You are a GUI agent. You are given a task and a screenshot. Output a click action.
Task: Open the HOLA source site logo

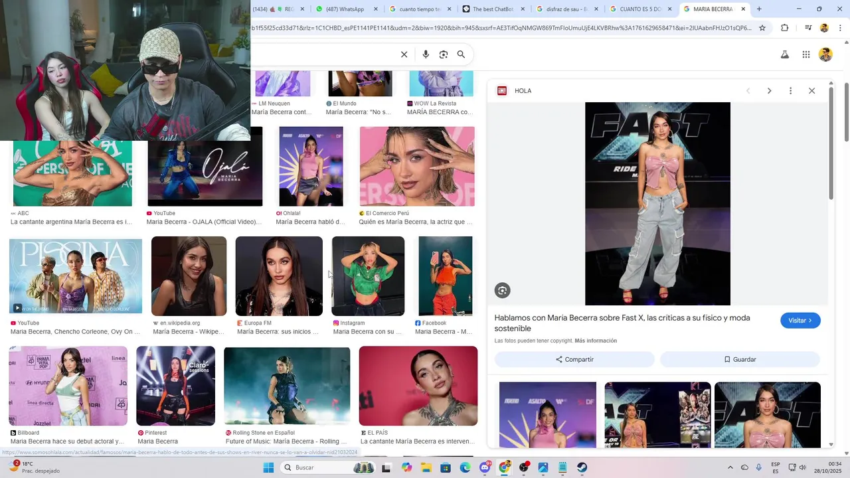pos(502,91)
